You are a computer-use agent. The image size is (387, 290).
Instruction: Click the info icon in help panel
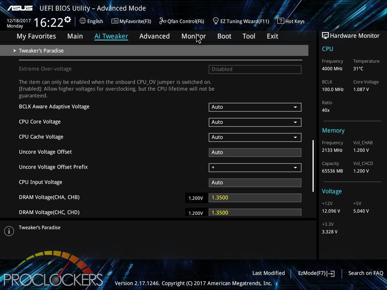(9, 231)
